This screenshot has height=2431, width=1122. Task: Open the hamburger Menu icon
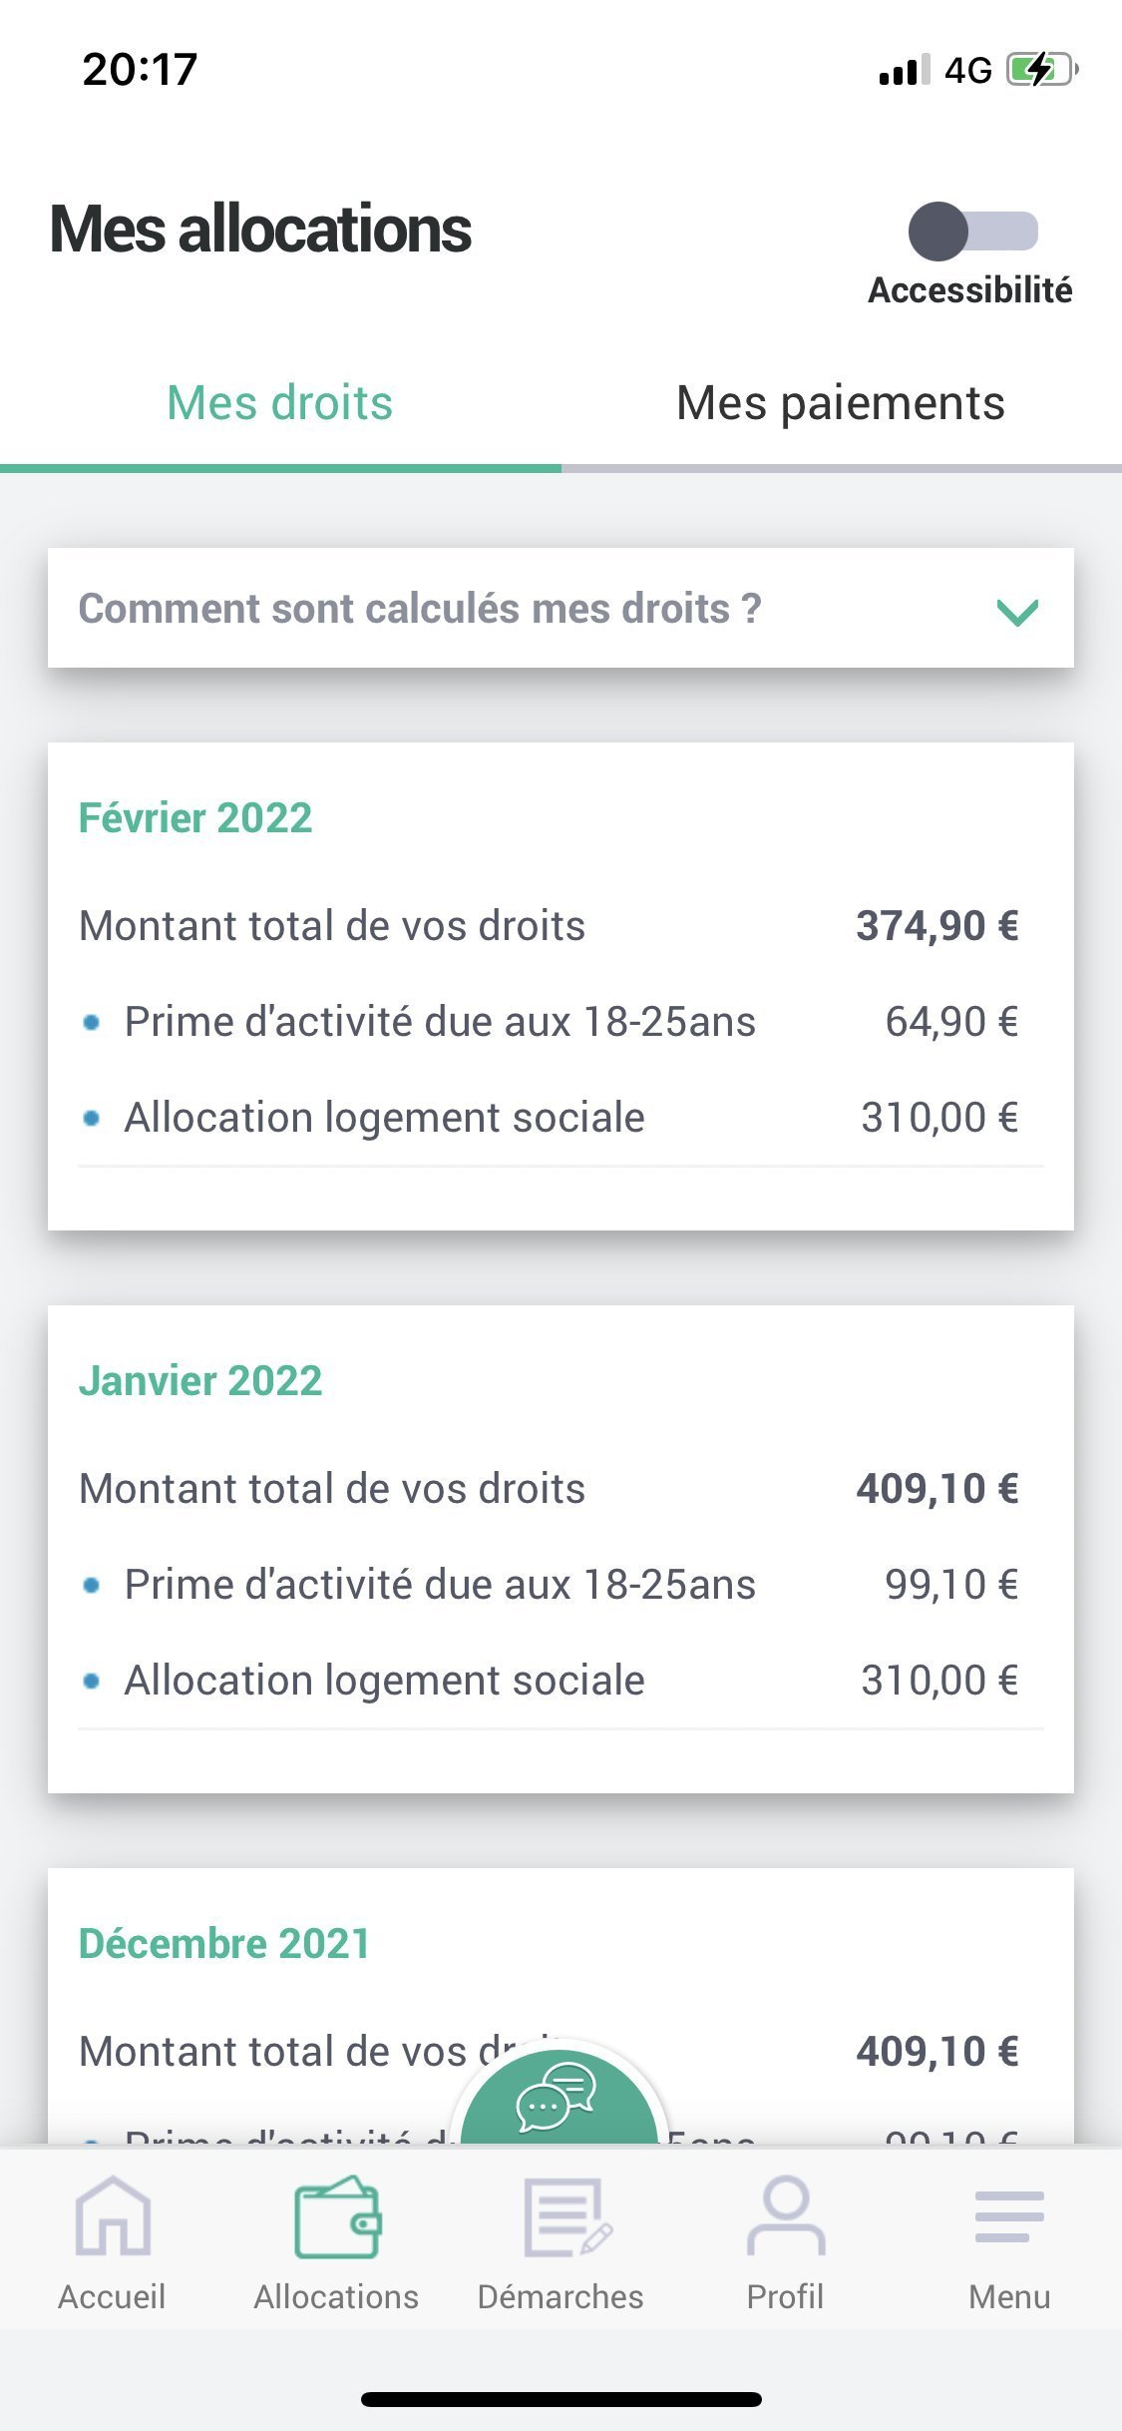point(1009,2216)
